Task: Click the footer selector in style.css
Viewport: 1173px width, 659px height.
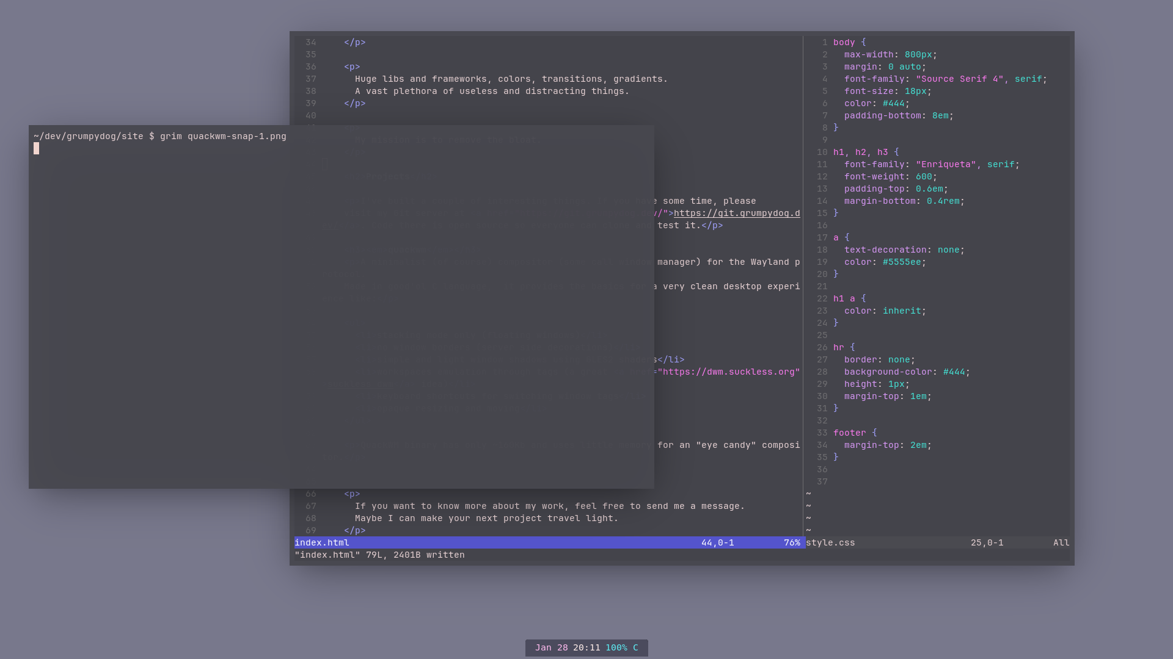Action: tap(849, 433)
